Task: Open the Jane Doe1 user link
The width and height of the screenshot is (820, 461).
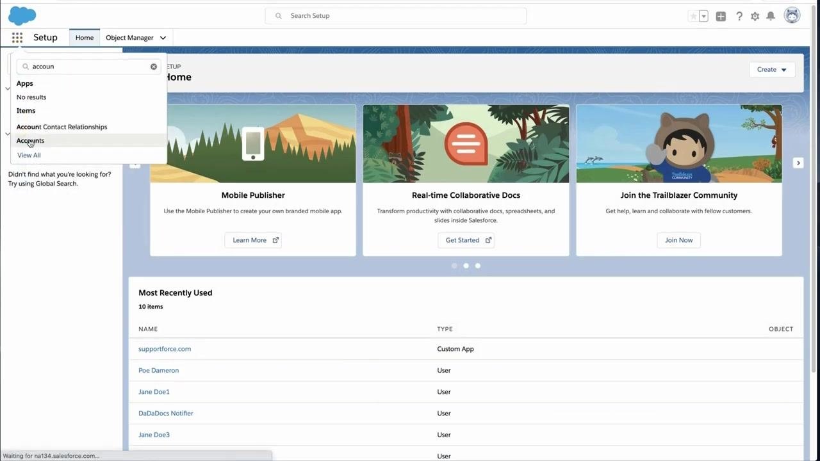Action: tap(154, 392)
